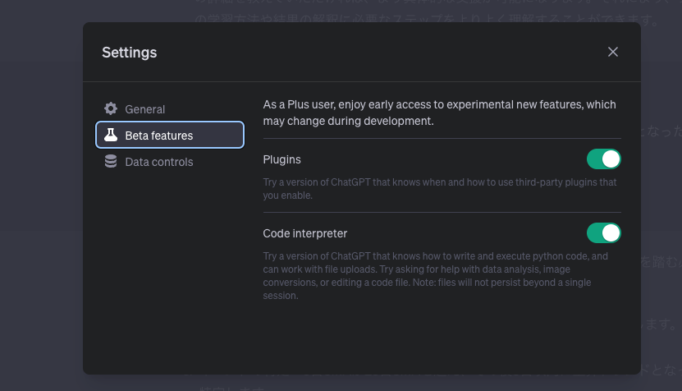This screenshot has height=391, width=682.
Task: Click the third-party plugins description text
Action: tap(439, 189)
